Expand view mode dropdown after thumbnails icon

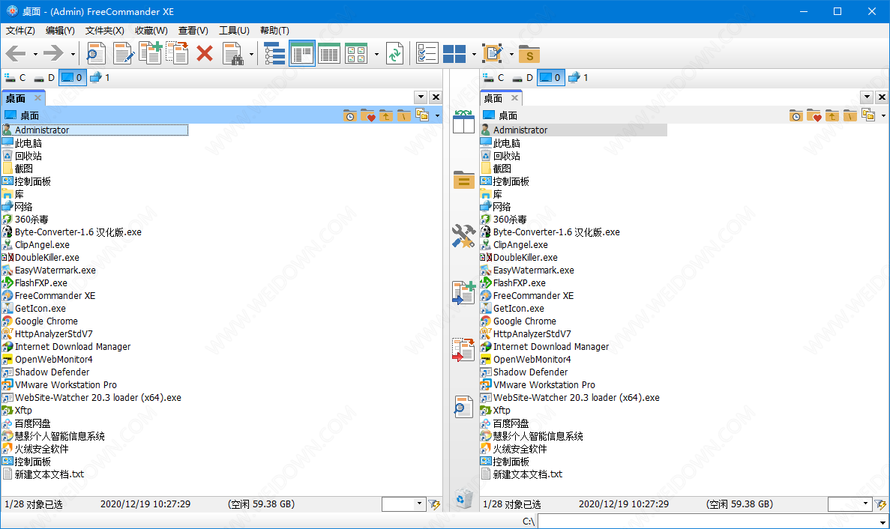coord(376,55)
